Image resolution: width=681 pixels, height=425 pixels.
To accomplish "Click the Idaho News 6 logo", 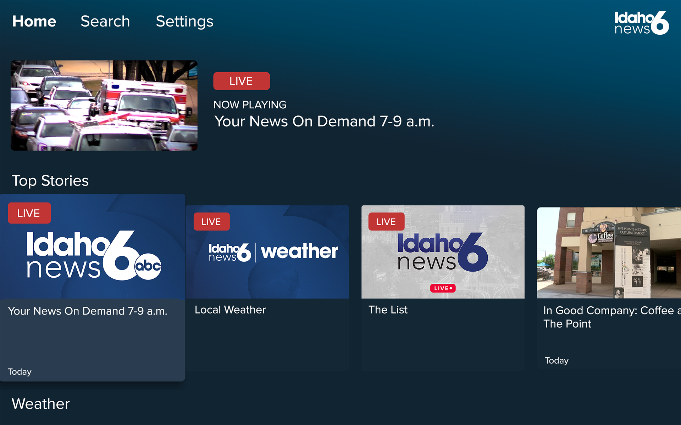I will point(642,23).
